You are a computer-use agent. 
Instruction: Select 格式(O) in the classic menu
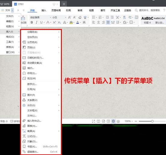click(x=10, y=37)
